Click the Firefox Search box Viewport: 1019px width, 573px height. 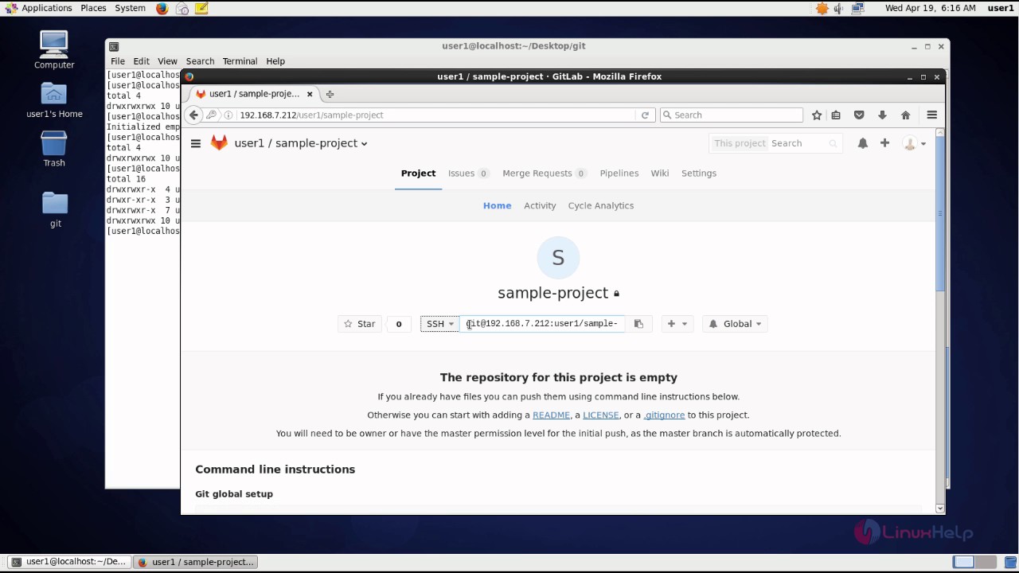732,115
